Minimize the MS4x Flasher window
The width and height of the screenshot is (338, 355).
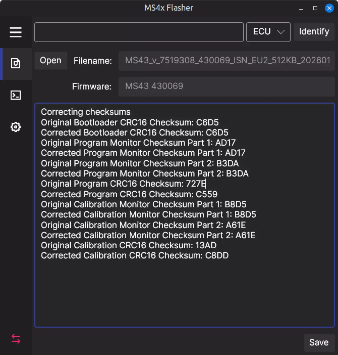[301, 8]
